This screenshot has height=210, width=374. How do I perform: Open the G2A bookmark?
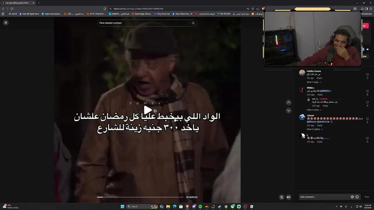coord(74,14)
